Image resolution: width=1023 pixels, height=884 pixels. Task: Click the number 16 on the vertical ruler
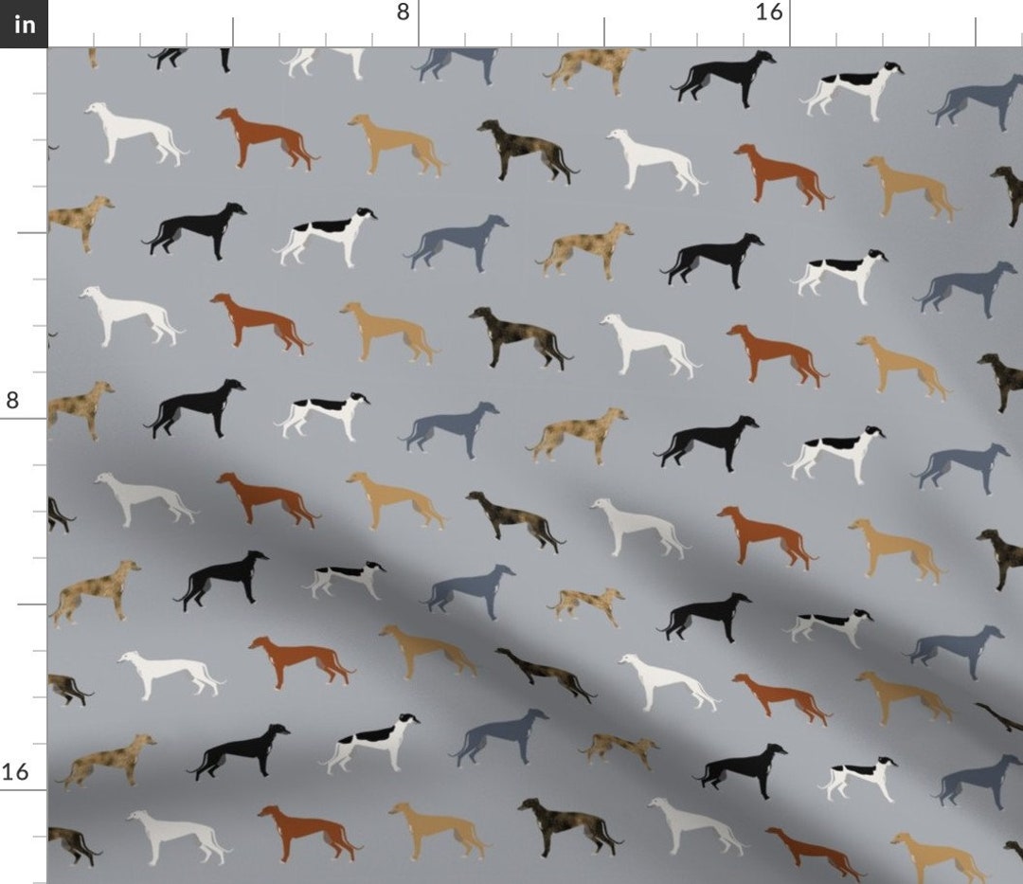point(16,771)
